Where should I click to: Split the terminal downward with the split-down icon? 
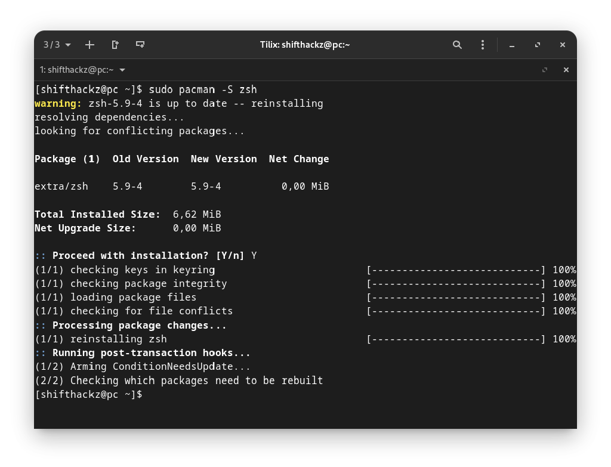[140, 45]
